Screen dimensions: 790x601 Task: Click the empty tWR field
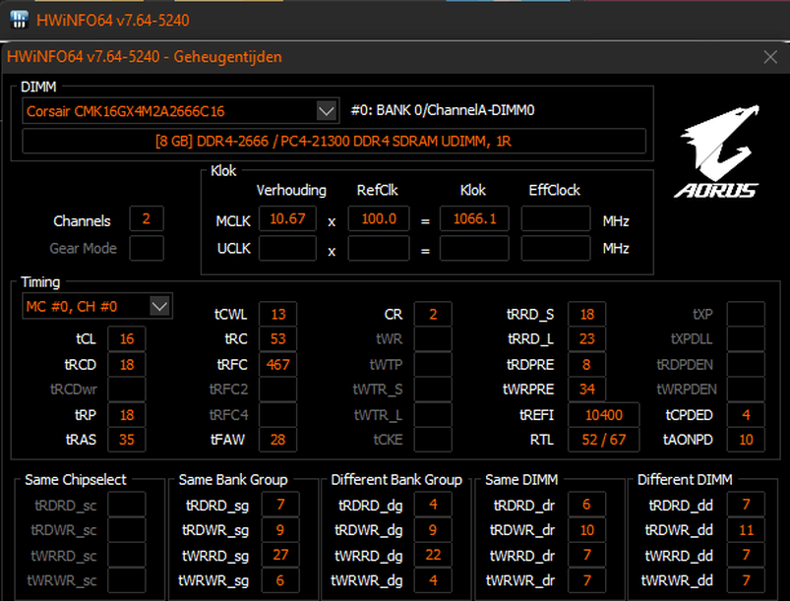click(x=433, y=339)
